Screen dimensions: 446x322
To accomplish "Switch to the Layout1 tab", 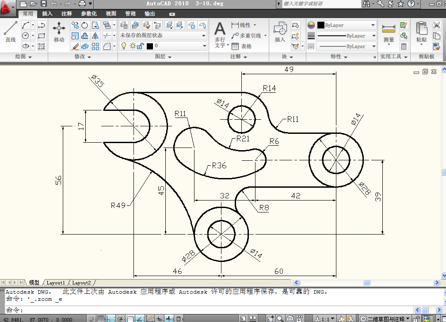I will point(56,283).
